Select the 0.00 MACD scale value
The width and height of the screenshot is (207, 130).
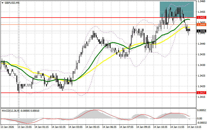[x=200, y=119]
